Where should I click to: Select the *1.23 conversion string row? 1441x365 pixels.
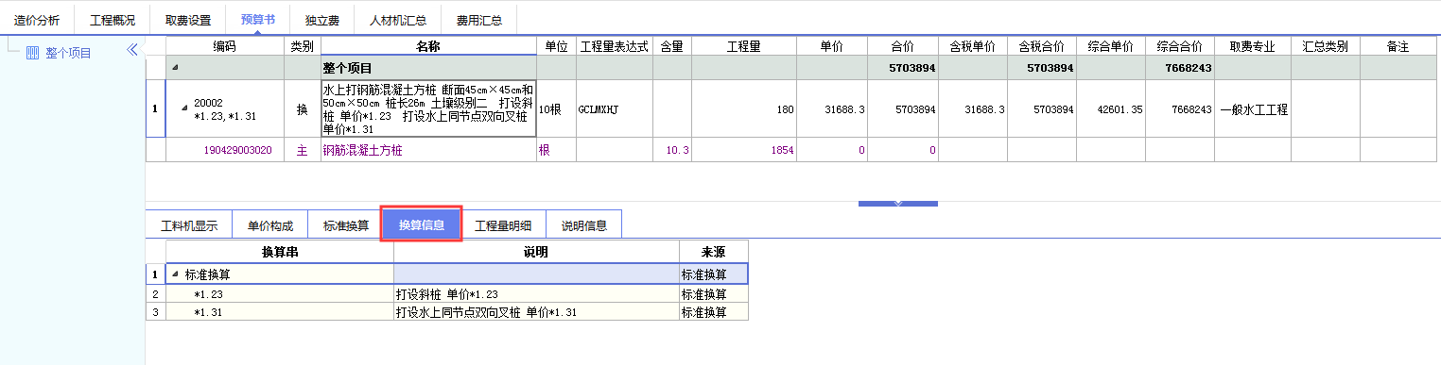click(x=280, y=294)
